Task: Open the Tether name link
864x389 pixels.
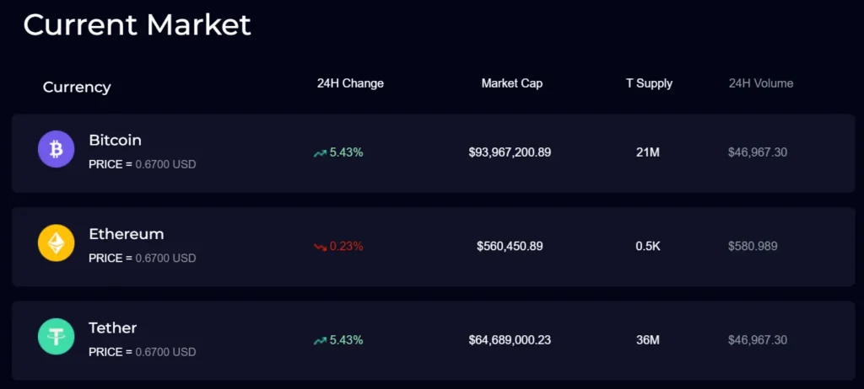Action: click(112, 328)
